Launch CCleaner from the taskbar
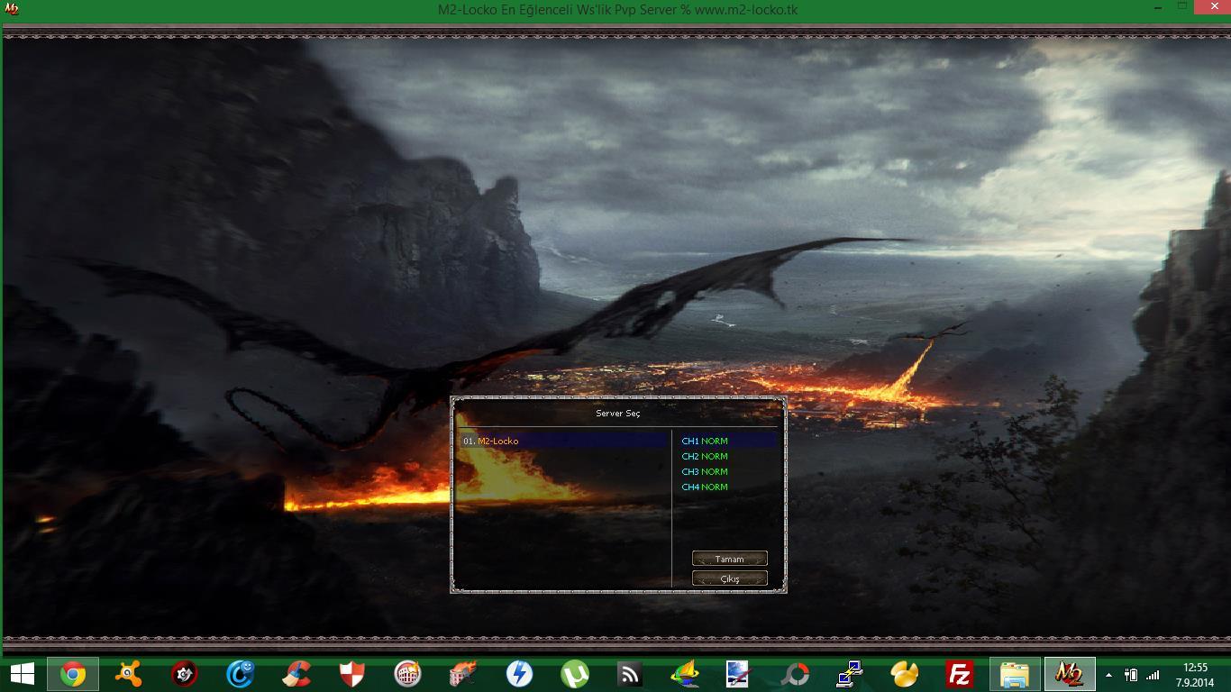The width and height of the screenshot is (1231, 692). (296, 674)
